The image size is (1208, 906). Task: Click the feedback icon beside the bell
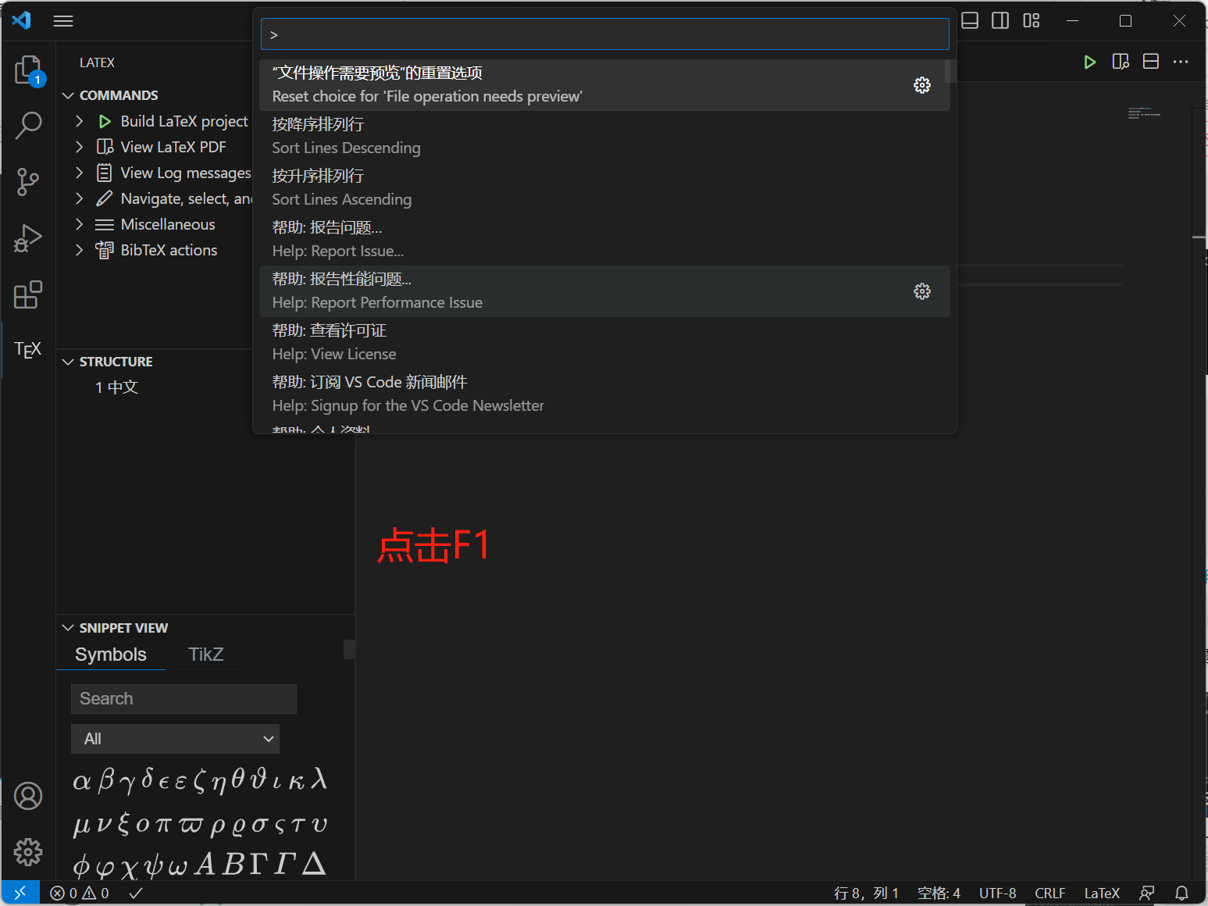coord(1147,893)
